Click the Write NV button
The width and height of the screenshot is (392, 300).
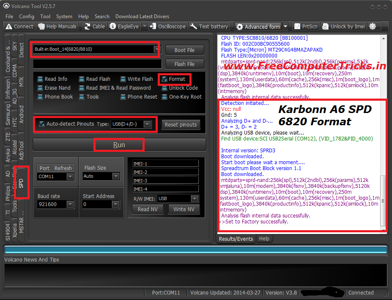pyautogui.click(x=184, y=209)
